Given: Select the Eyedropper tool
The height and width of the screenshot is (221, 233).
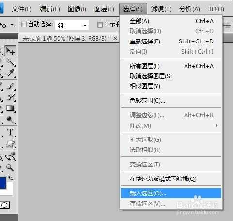Looking at the screenshot, I should 10,73.
